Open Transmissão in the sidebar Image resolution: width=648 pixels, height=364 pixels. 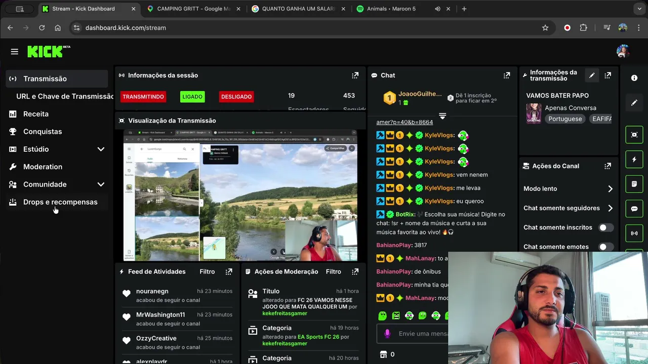[x=57, y=79]
